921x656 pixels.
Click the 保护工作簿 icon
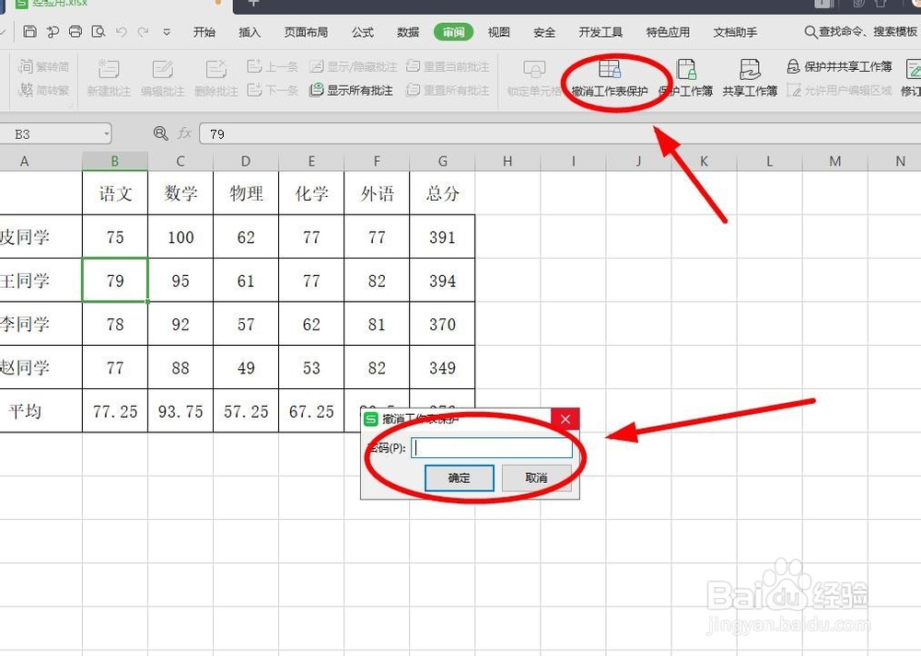coord(685,78)
